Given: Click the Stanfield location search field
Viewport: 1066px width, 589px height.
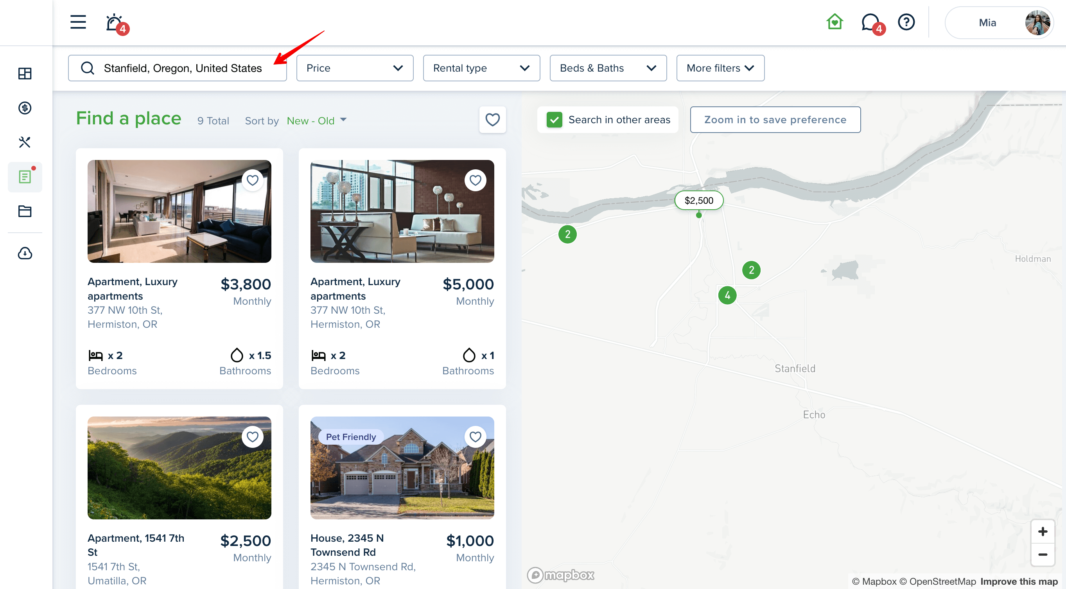Looking at the screenshot, I should coord(178,68).
